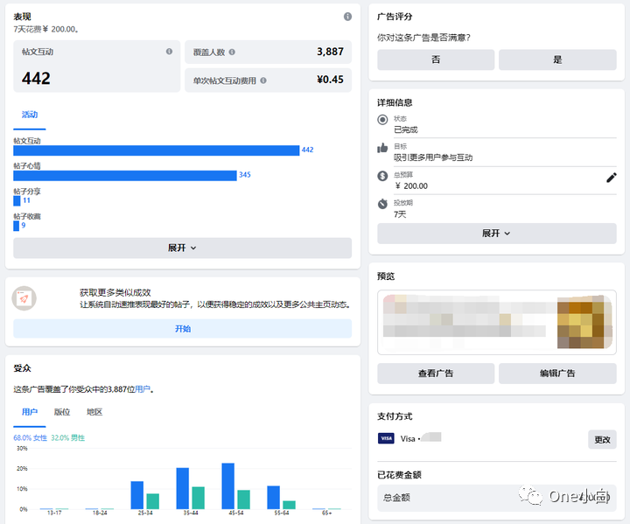Screen dimensions: 630x524
Task: Switch to the 用户 audience tab
Action: [30, 412]
